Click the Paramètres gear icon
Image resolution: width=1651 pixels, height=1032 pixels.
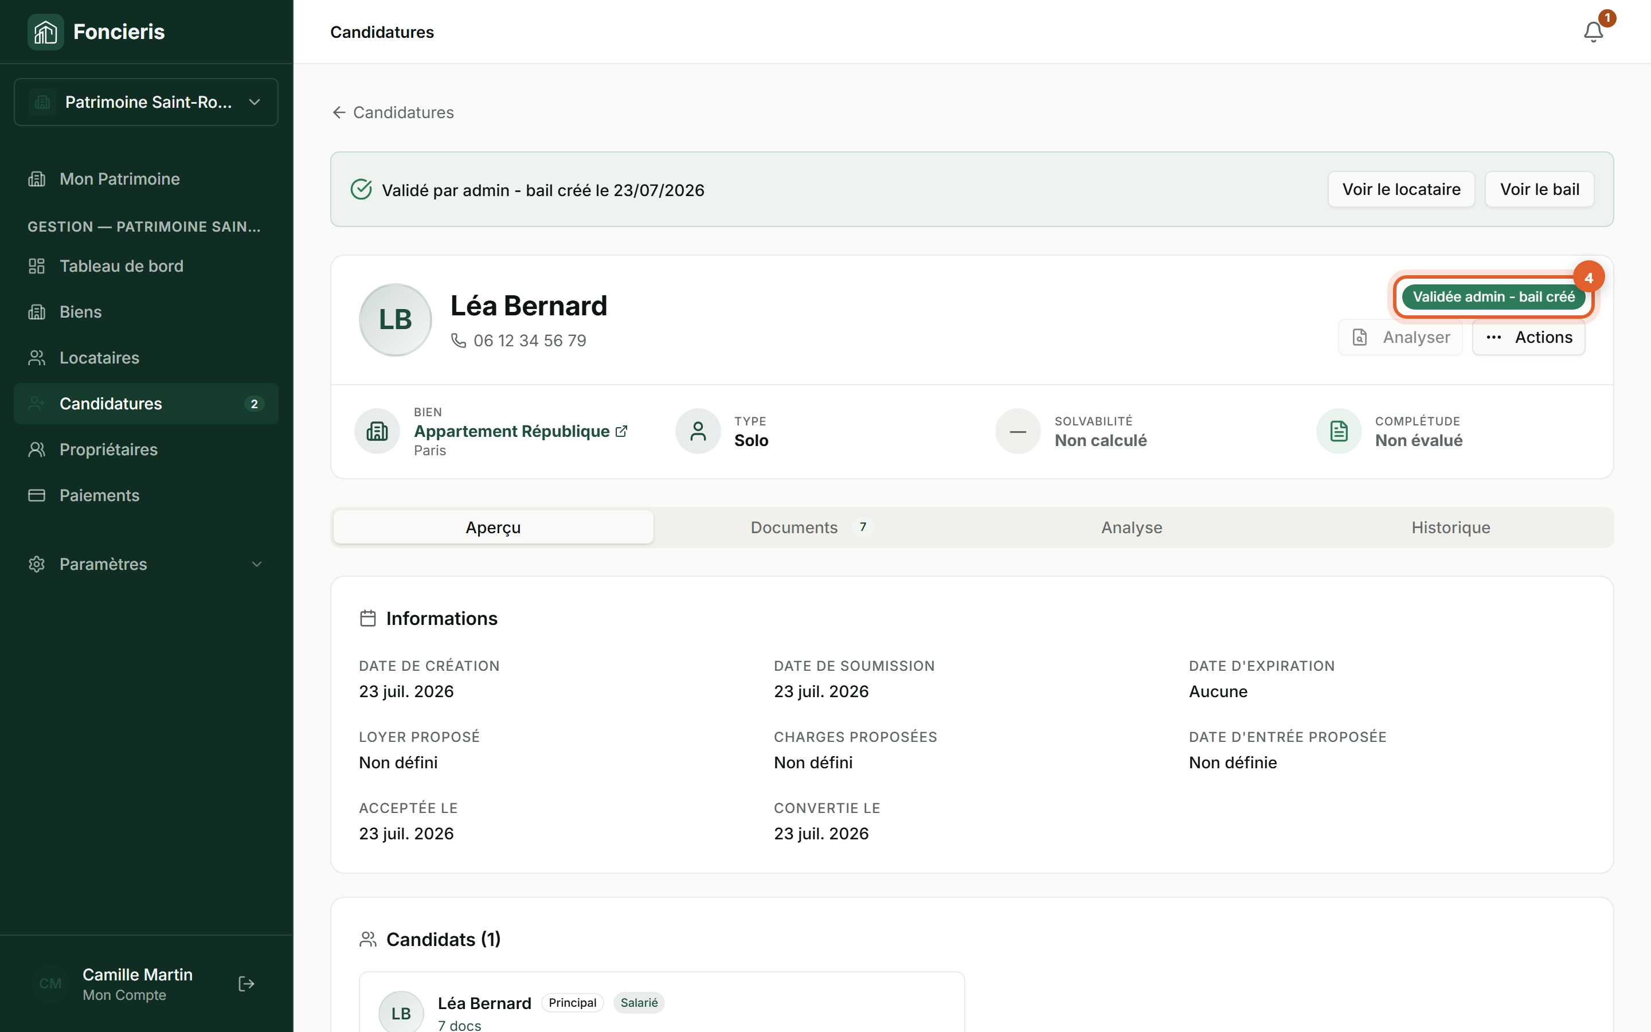click(x=37, y=564)
